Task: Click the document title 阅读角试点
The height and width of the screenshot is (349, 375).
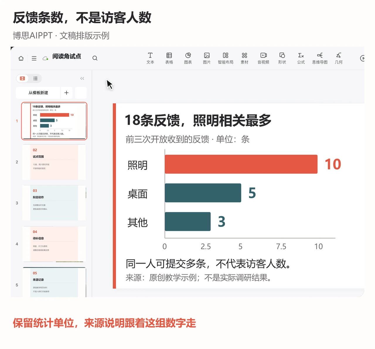Action: point(67,56)
